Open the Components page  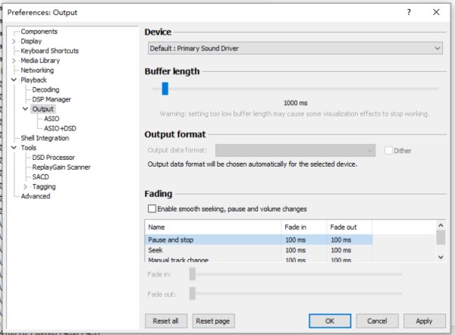[39, 31]
